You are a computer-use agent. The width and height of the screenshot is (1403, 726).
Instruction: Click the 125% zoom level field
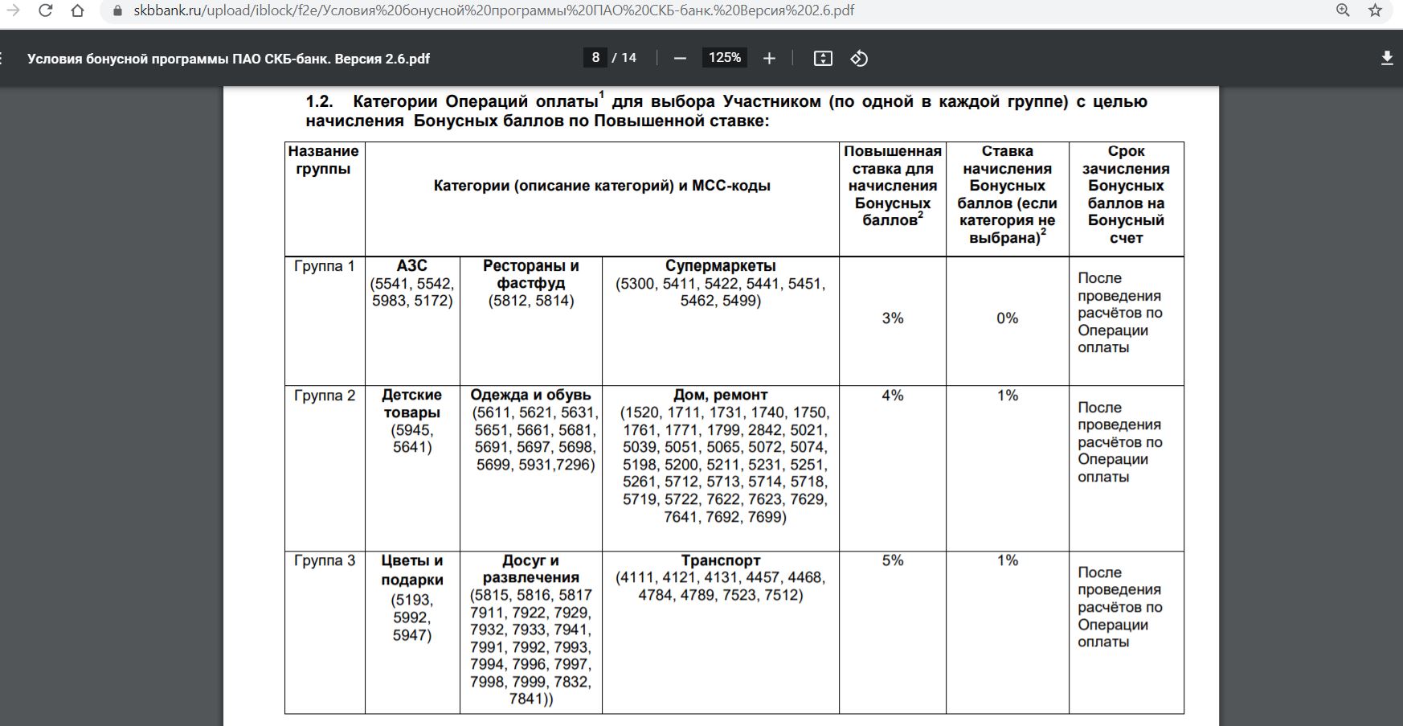725,58
